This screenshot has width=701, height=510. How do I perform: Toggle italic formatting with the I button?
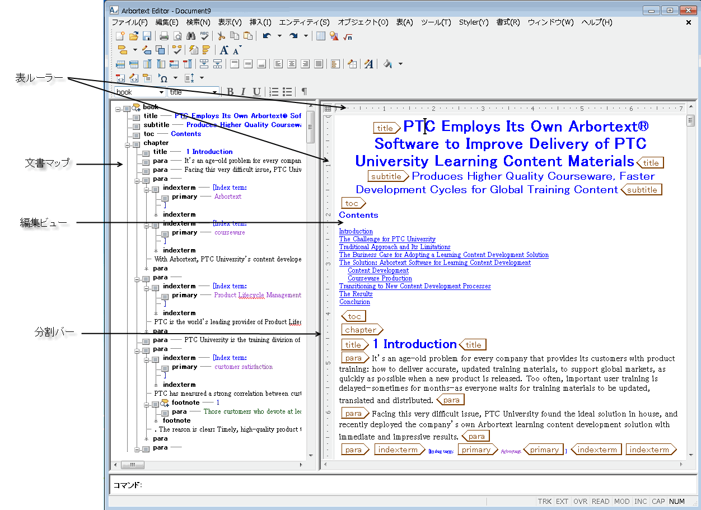pos(243,92)
